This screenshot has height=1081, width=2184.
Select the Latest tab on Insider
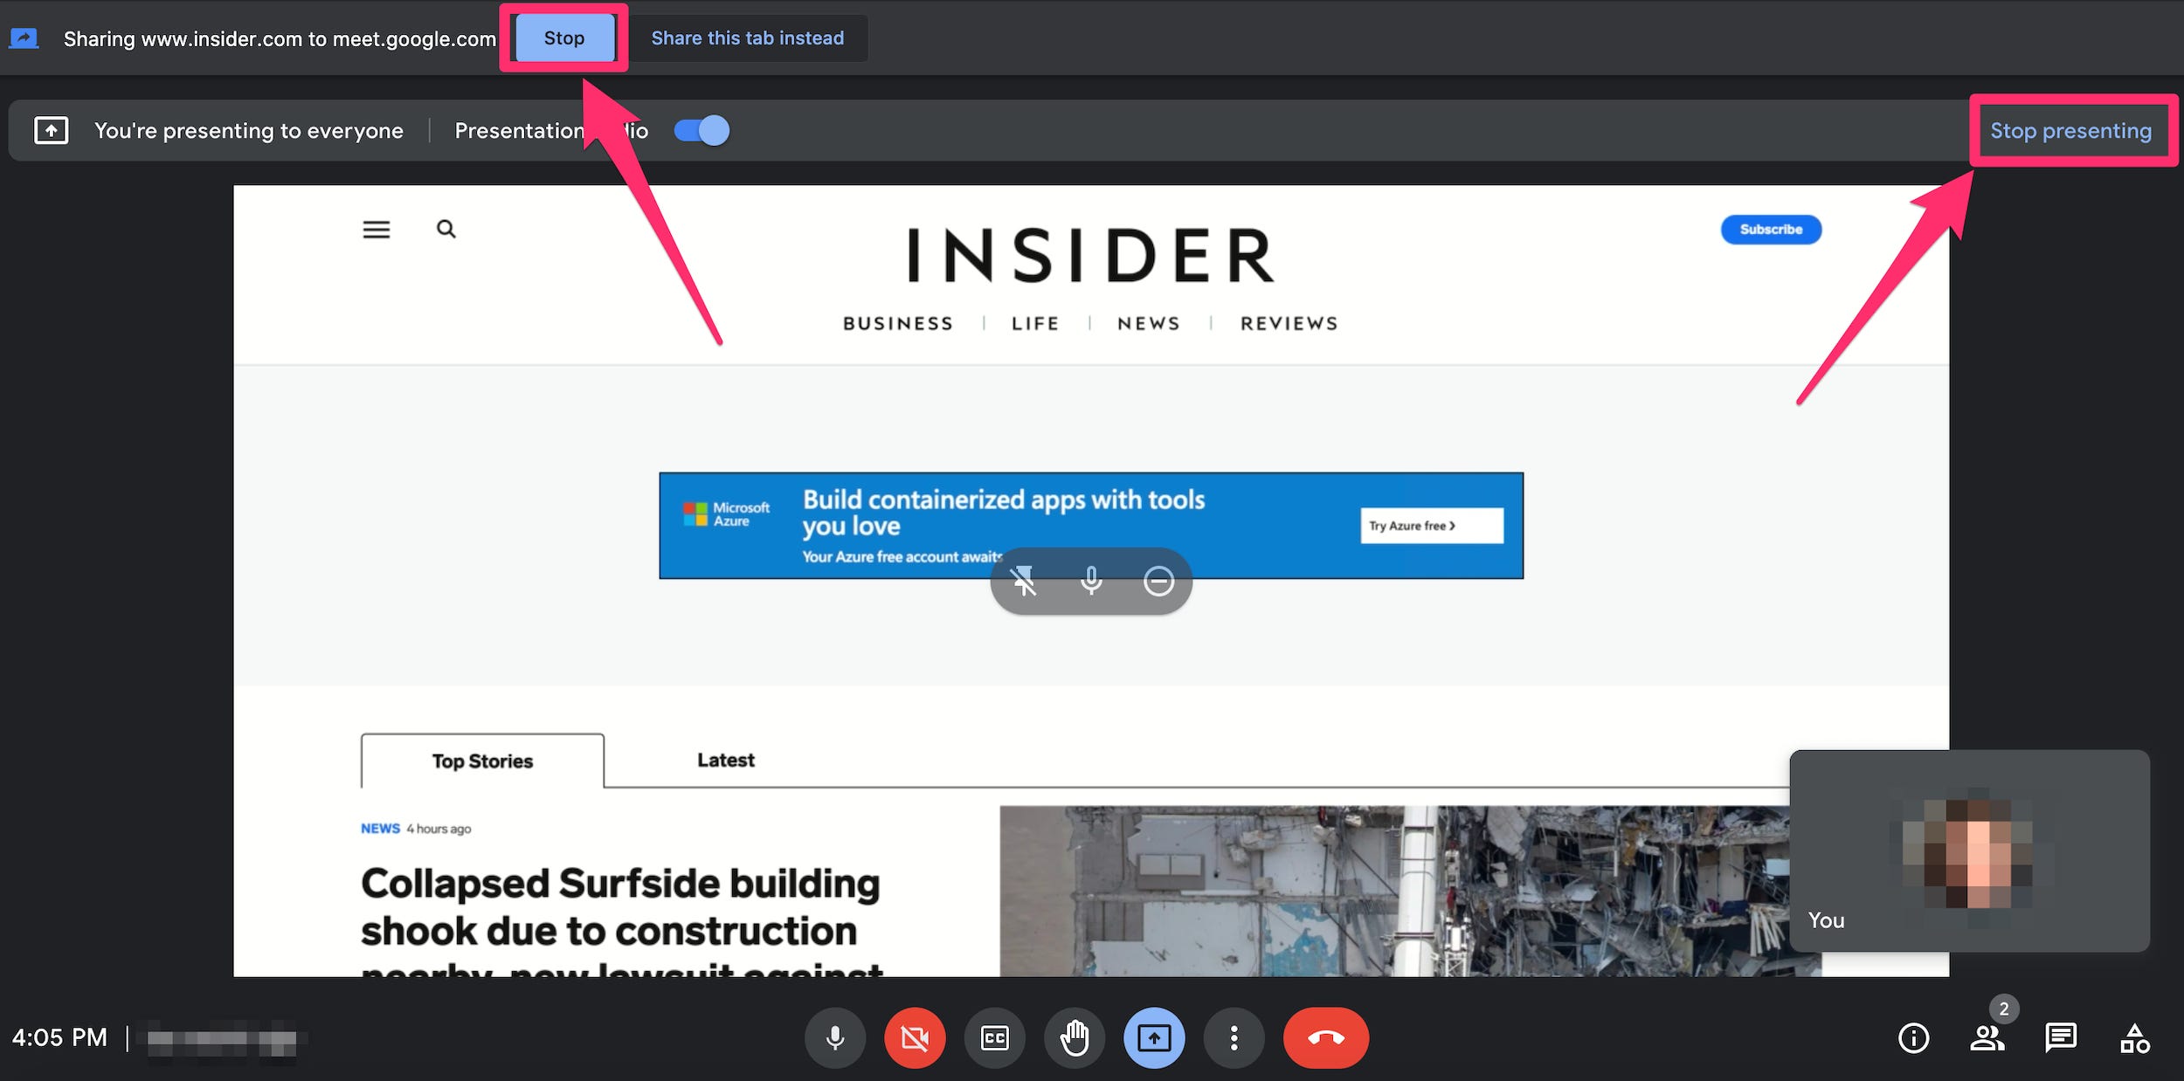pyautogui.click(x=726, y=759)
